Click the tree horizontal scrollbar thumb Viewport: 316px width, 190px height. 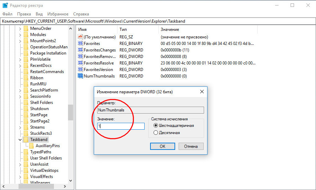coord(36,187)
